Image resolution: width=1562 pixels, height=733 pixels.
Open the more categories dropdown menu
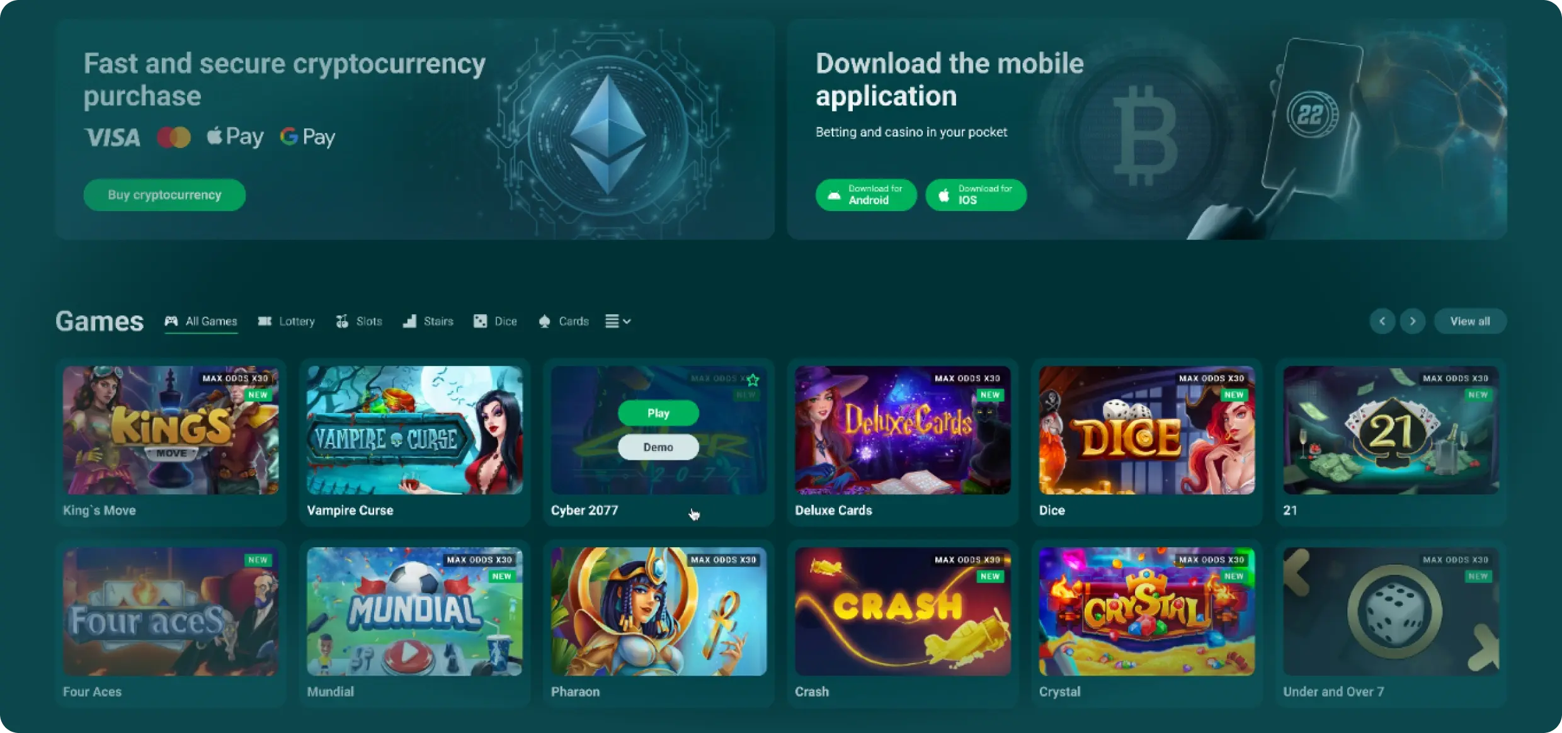[618, 321]
